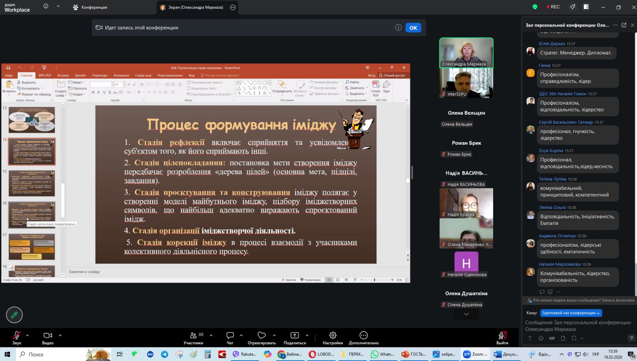Click the Дополнительно more options icon
Image resolution: width=637 pixels, height=361 pixels.
coord(363,336)
